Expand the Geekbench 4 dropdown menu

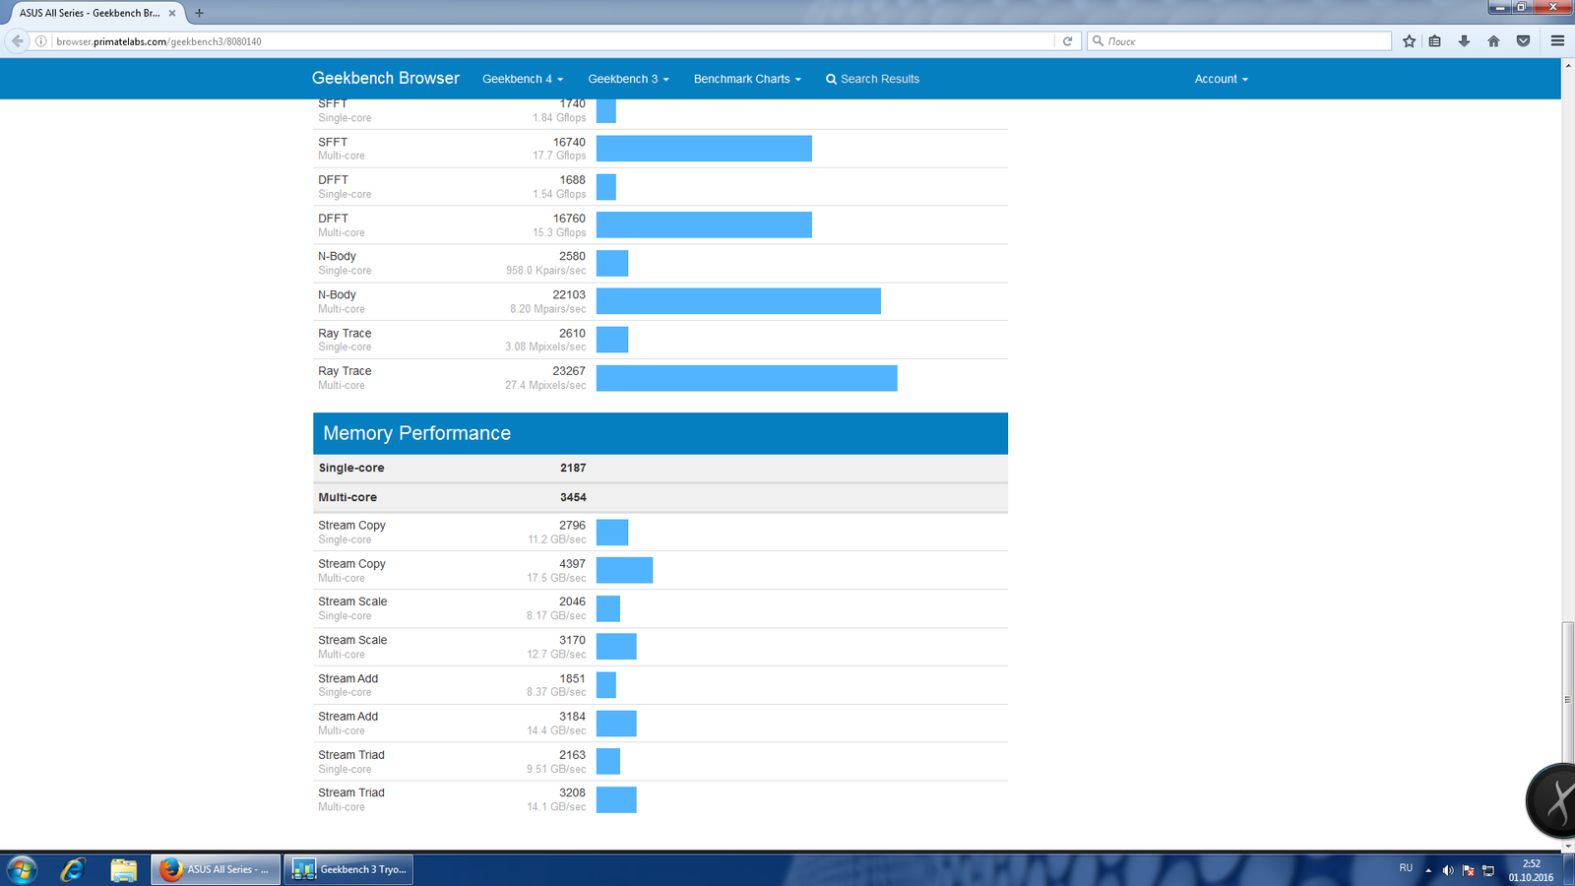coord(523,79)
